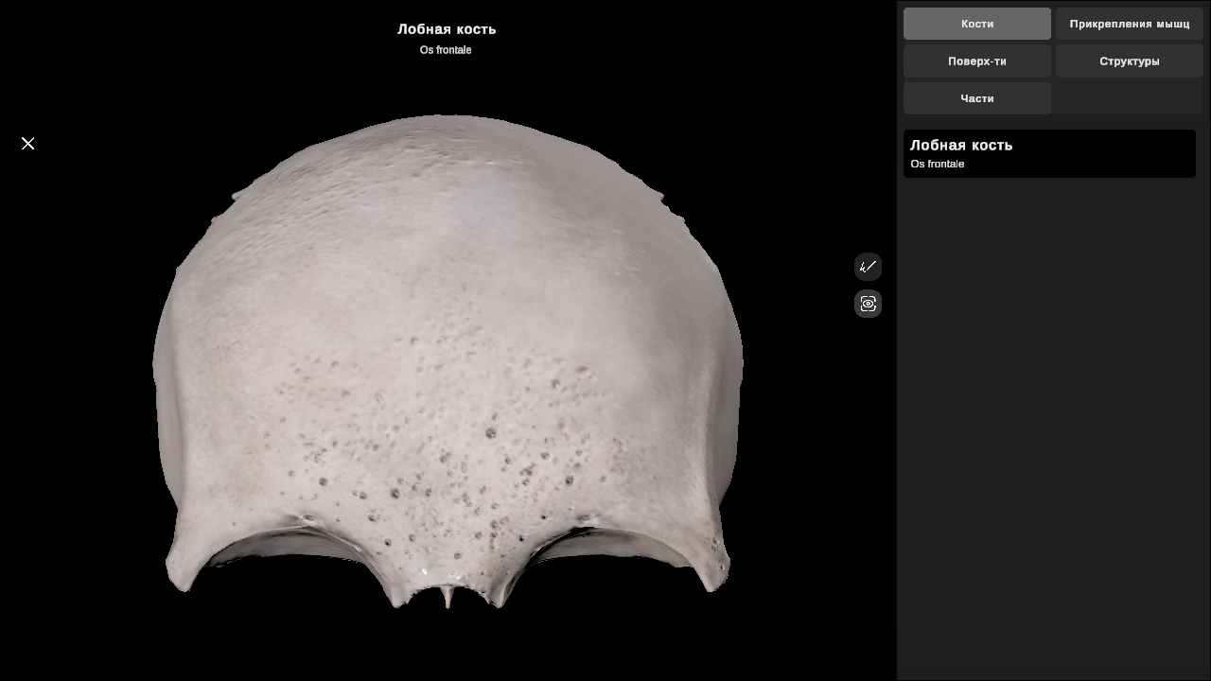The height and width of the screenshot is (681, 1211).
Task: Click the frontal bone 3D model
Action: (448, 362)
